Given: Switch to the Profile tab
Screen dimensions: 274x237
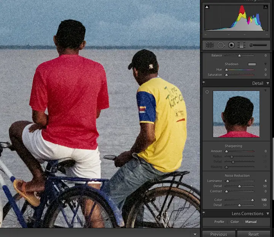Looking at the screenshot, I should pyautogui.click(x=219, y=222).
